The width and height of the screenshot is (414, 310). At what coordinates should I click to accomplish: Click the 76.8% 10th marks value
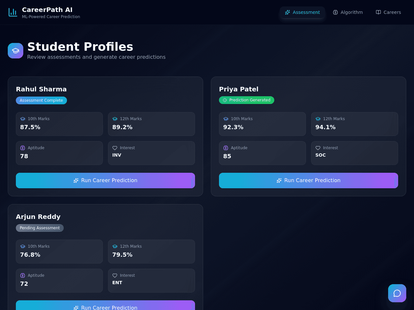[x=30, y=255]
